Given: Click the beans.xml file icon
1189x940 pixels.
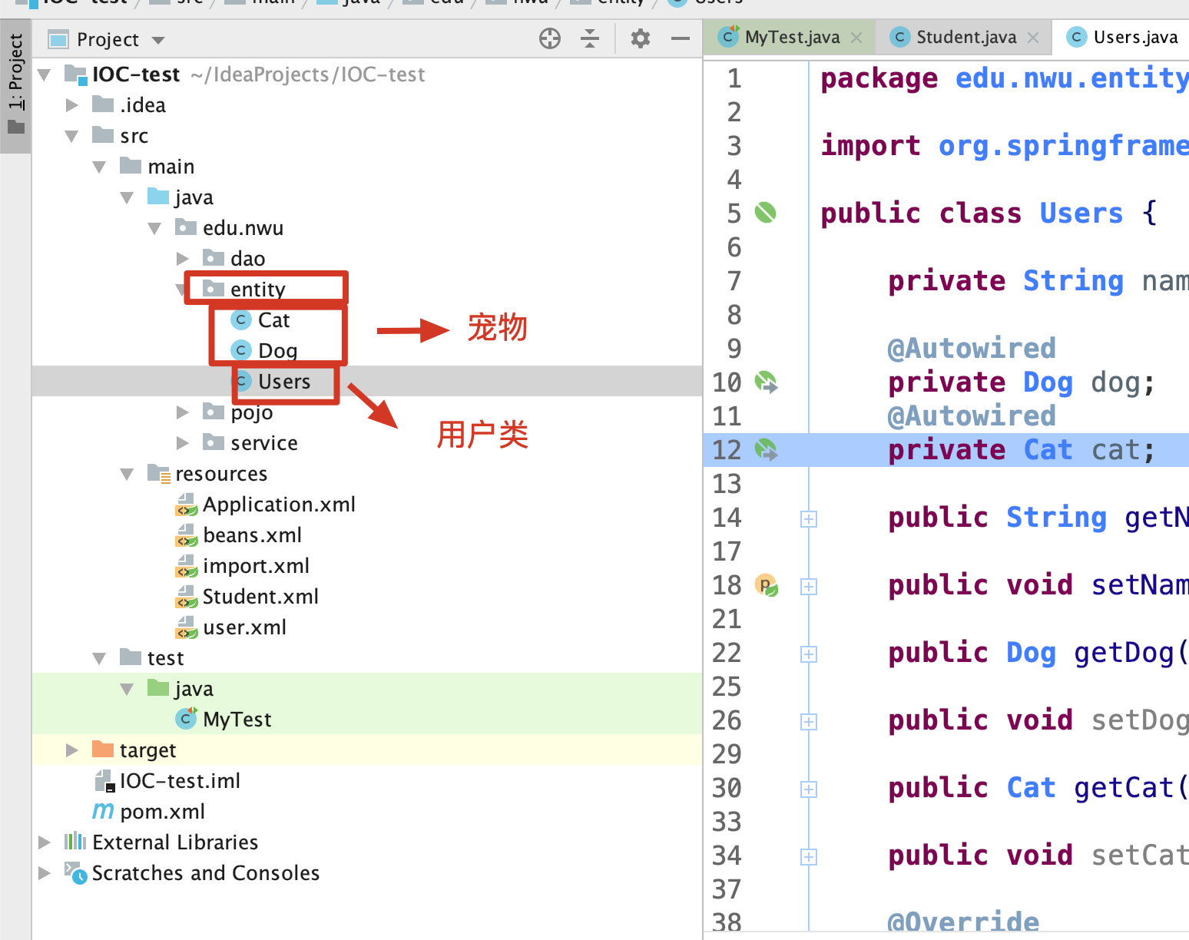Looking at the screenshot, I should [186, 535].
